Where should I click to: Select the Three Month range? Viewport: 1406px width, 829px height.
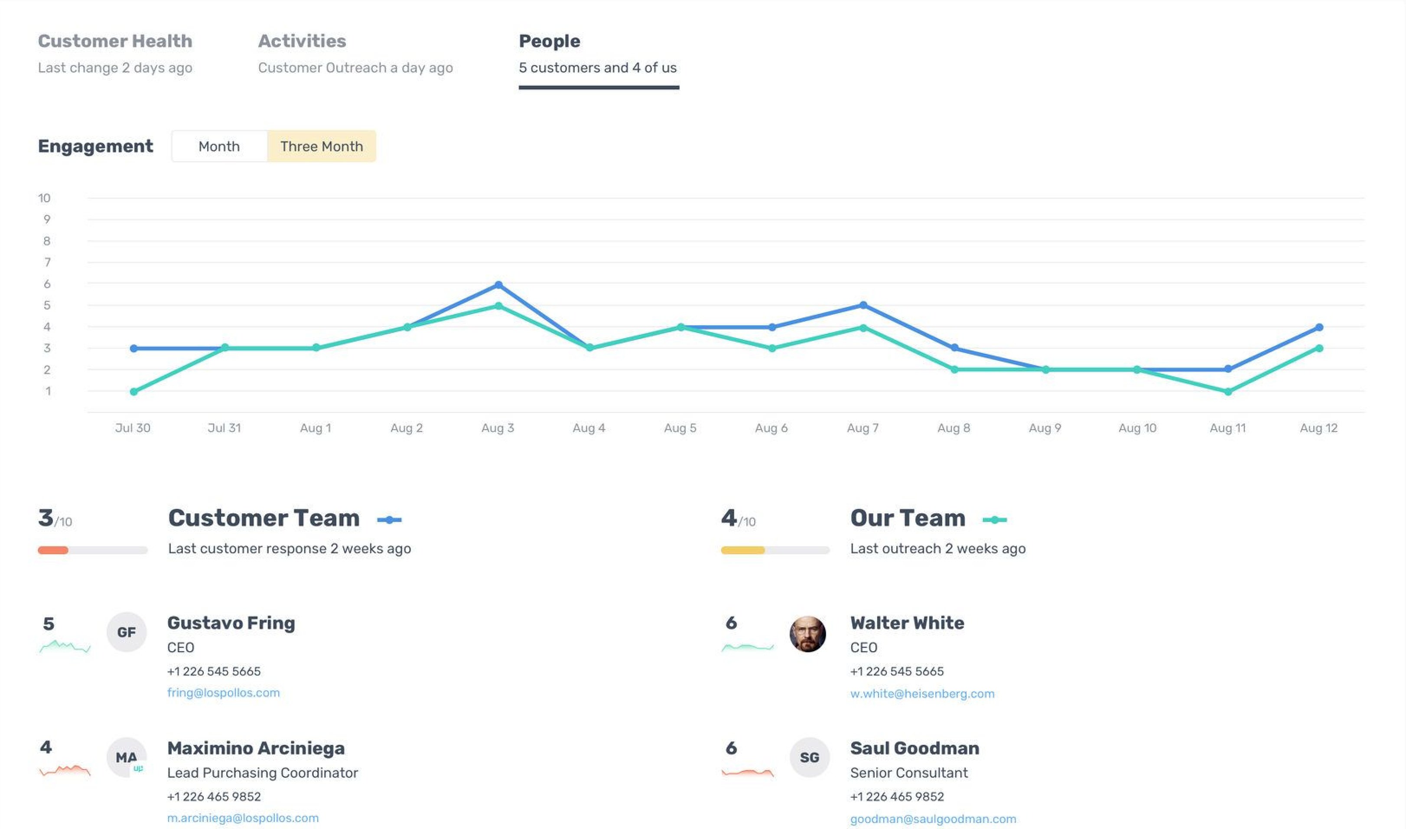322,147
